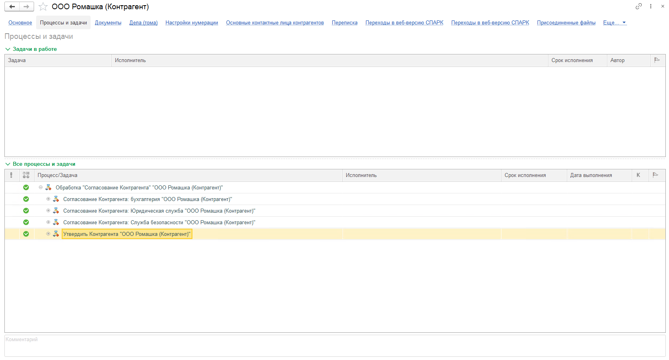Viewport: 669px width, 360px height.
Task: Open the three-dot more actions menu
Action: click(651, 6)
